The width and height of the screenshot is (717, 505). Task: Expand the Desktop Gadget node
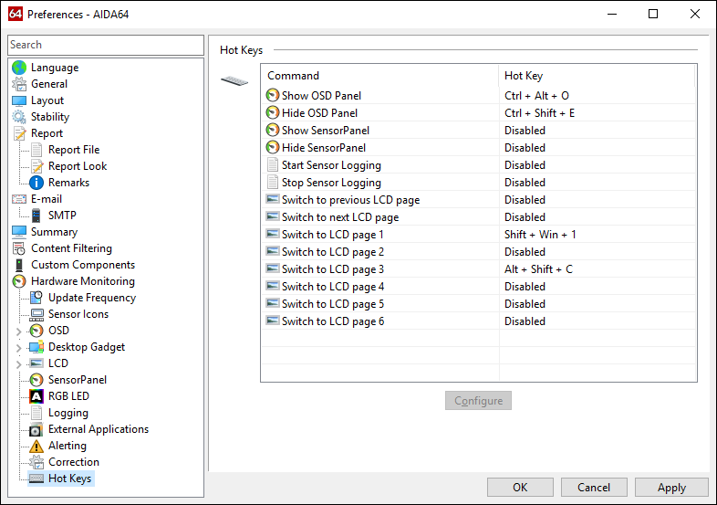point(18,347)
